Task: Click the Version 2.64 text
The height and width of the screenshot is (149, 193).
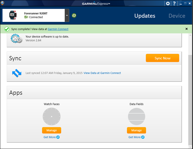Action: coord(33,40)
